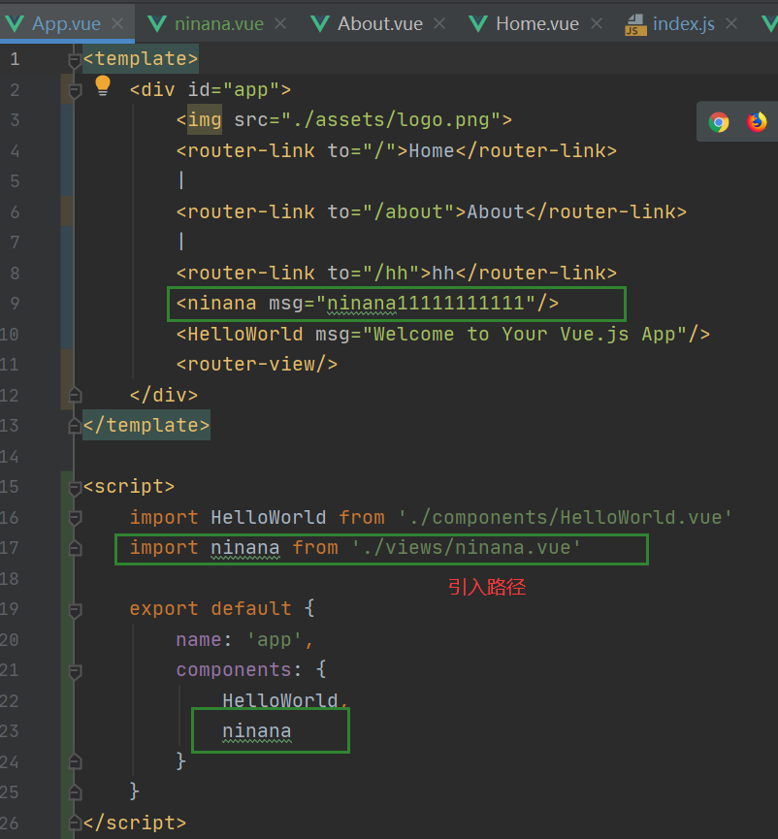
Task: Fold marker at import ninana line 17
Action: pyautogui.click(x=75, y=548)
